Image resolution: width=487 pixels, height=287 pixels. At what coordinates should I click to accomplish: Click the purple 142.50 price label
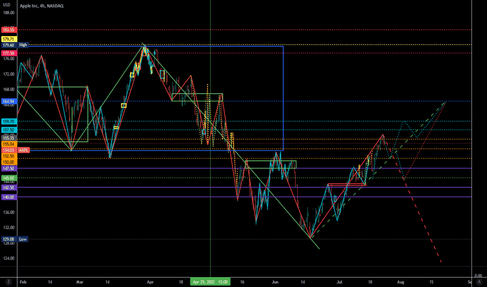9,188
